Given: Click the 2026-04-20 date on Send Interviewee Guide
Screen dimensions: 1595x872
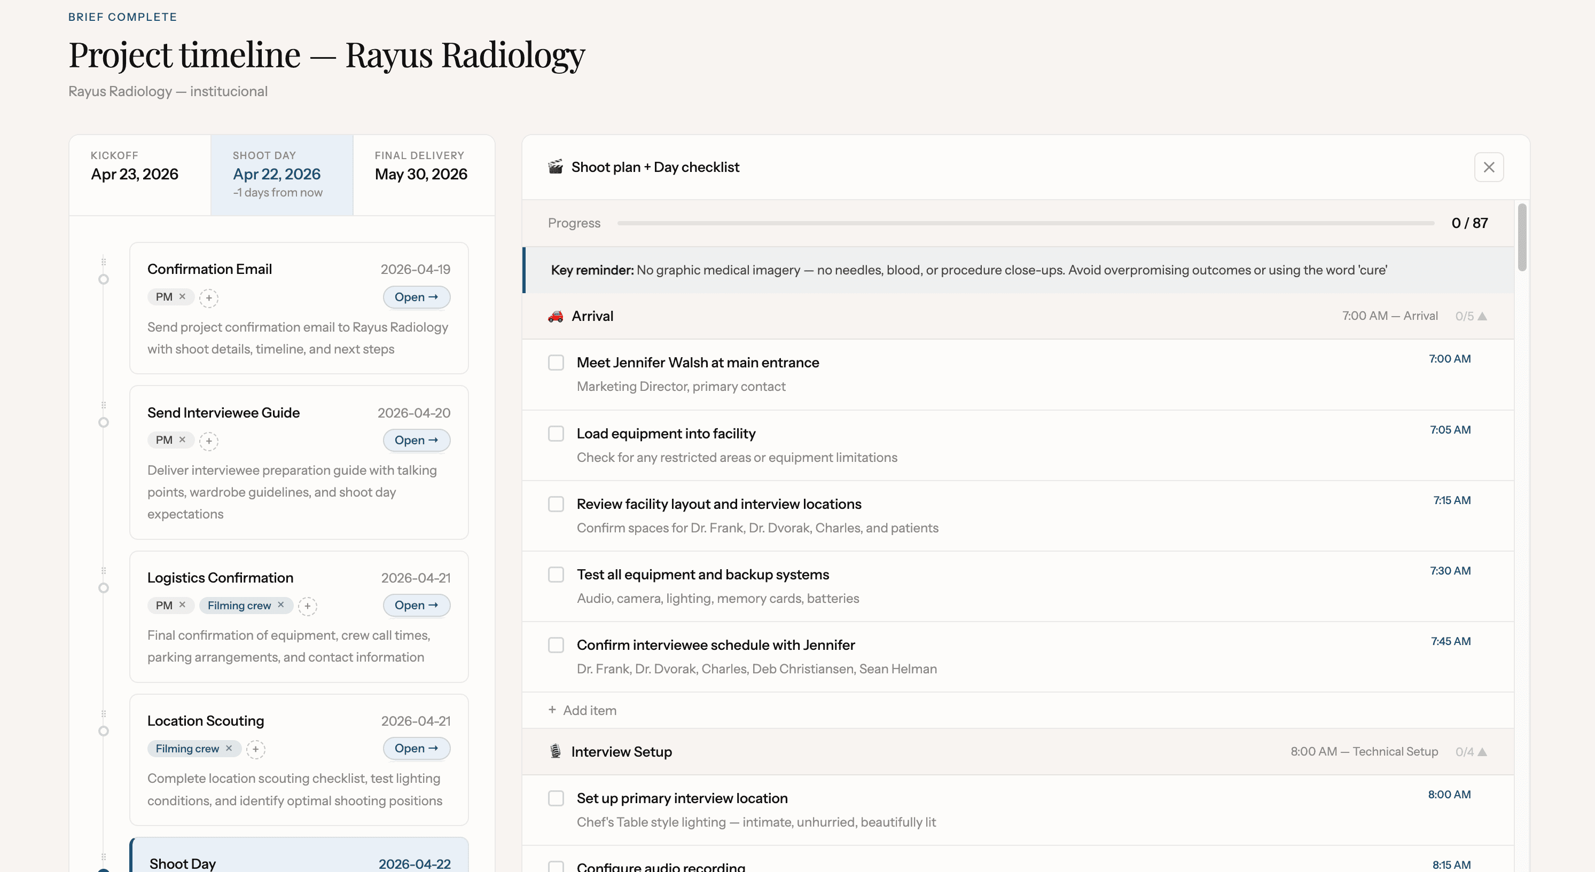Looking at the screenshot, I should click(x=414, y=413).
